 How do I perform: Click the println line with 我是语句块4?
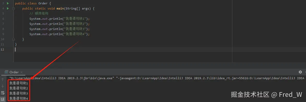click(x=59, y=34)
